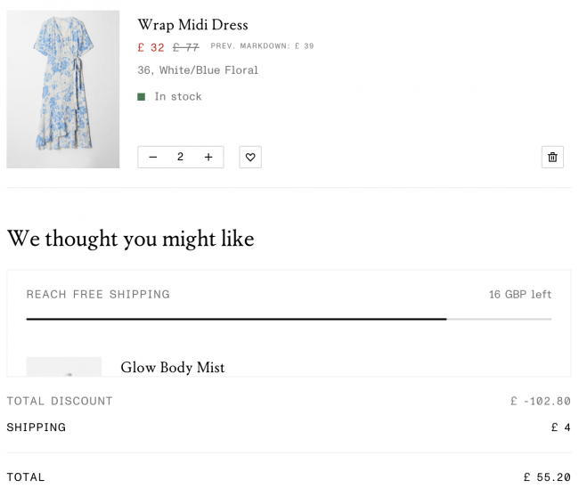
Task: Open the Glow Body Mist thumbnail
Action: pyautogui.click(x=64, y=367)
